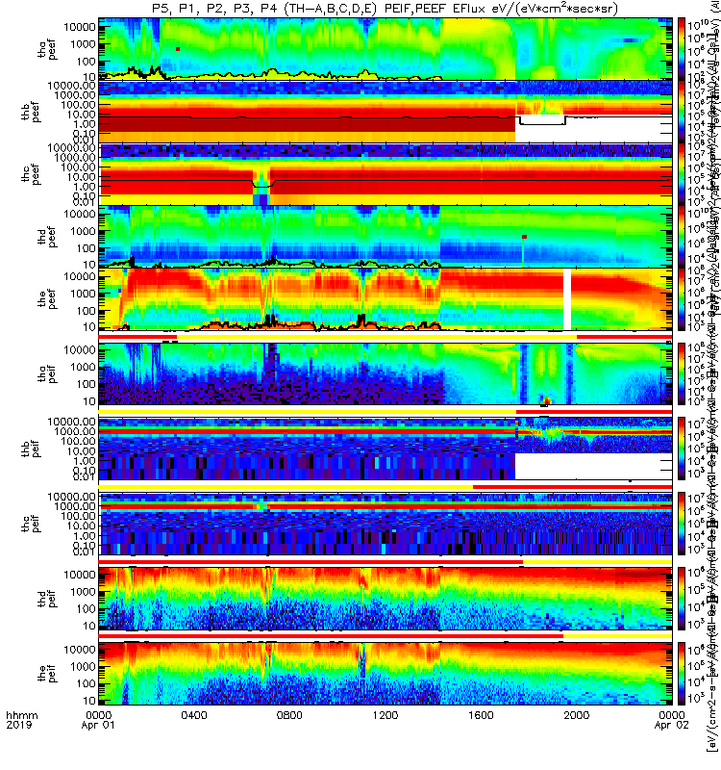Click the thd peef panel colorbar
Image resolution: width=721 pixels, height=770 pixels.
pos(682,237)
